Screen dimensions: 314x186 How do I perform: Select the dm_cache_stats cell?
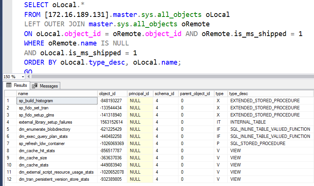tap(57, 165)
